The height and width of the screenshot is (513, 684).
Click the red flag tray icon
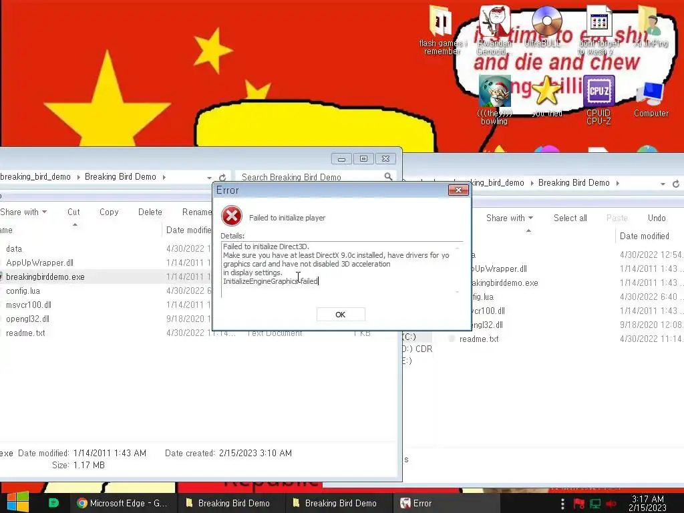click(579, 504)
